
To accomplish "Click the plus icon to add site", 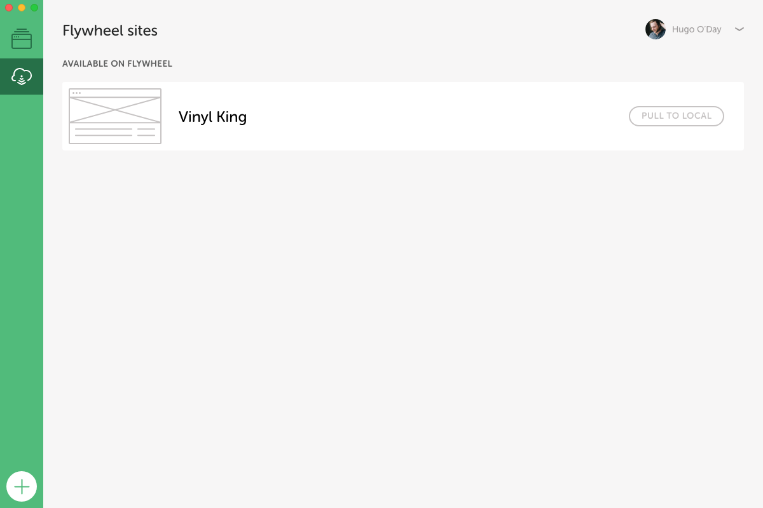I will [x=22, y=486].
